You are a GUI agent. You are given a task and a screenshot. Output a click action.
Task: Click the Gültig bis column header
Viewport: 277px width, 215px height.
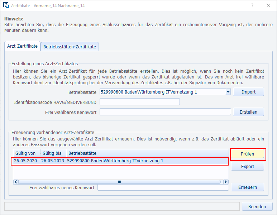coord(52,153)
